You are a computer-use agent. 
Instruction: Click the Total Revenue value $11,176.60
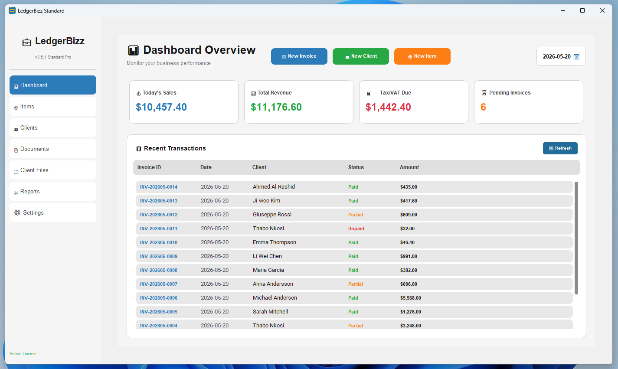pos(276,108)
